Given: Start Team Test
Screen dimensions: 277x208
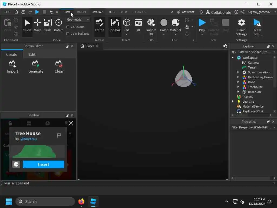Looking at the screenshot, I should pyautogui.click(x=257, y=27).
